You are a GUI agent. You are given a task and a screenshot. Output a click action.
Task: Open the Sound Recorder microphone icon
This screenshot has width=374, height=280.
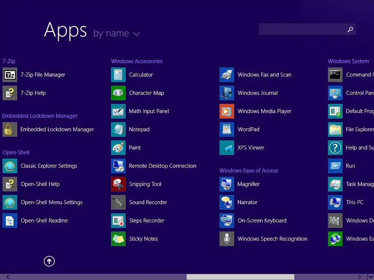pyautogui.click(x=118, y=202)
